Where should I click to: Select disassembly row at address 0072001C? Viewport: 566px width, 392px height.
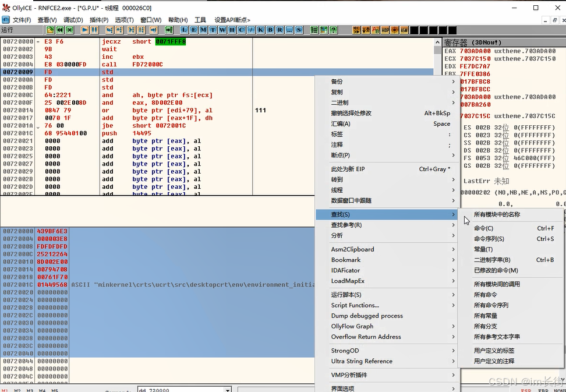pyautogui.click(x=217, y=133)
